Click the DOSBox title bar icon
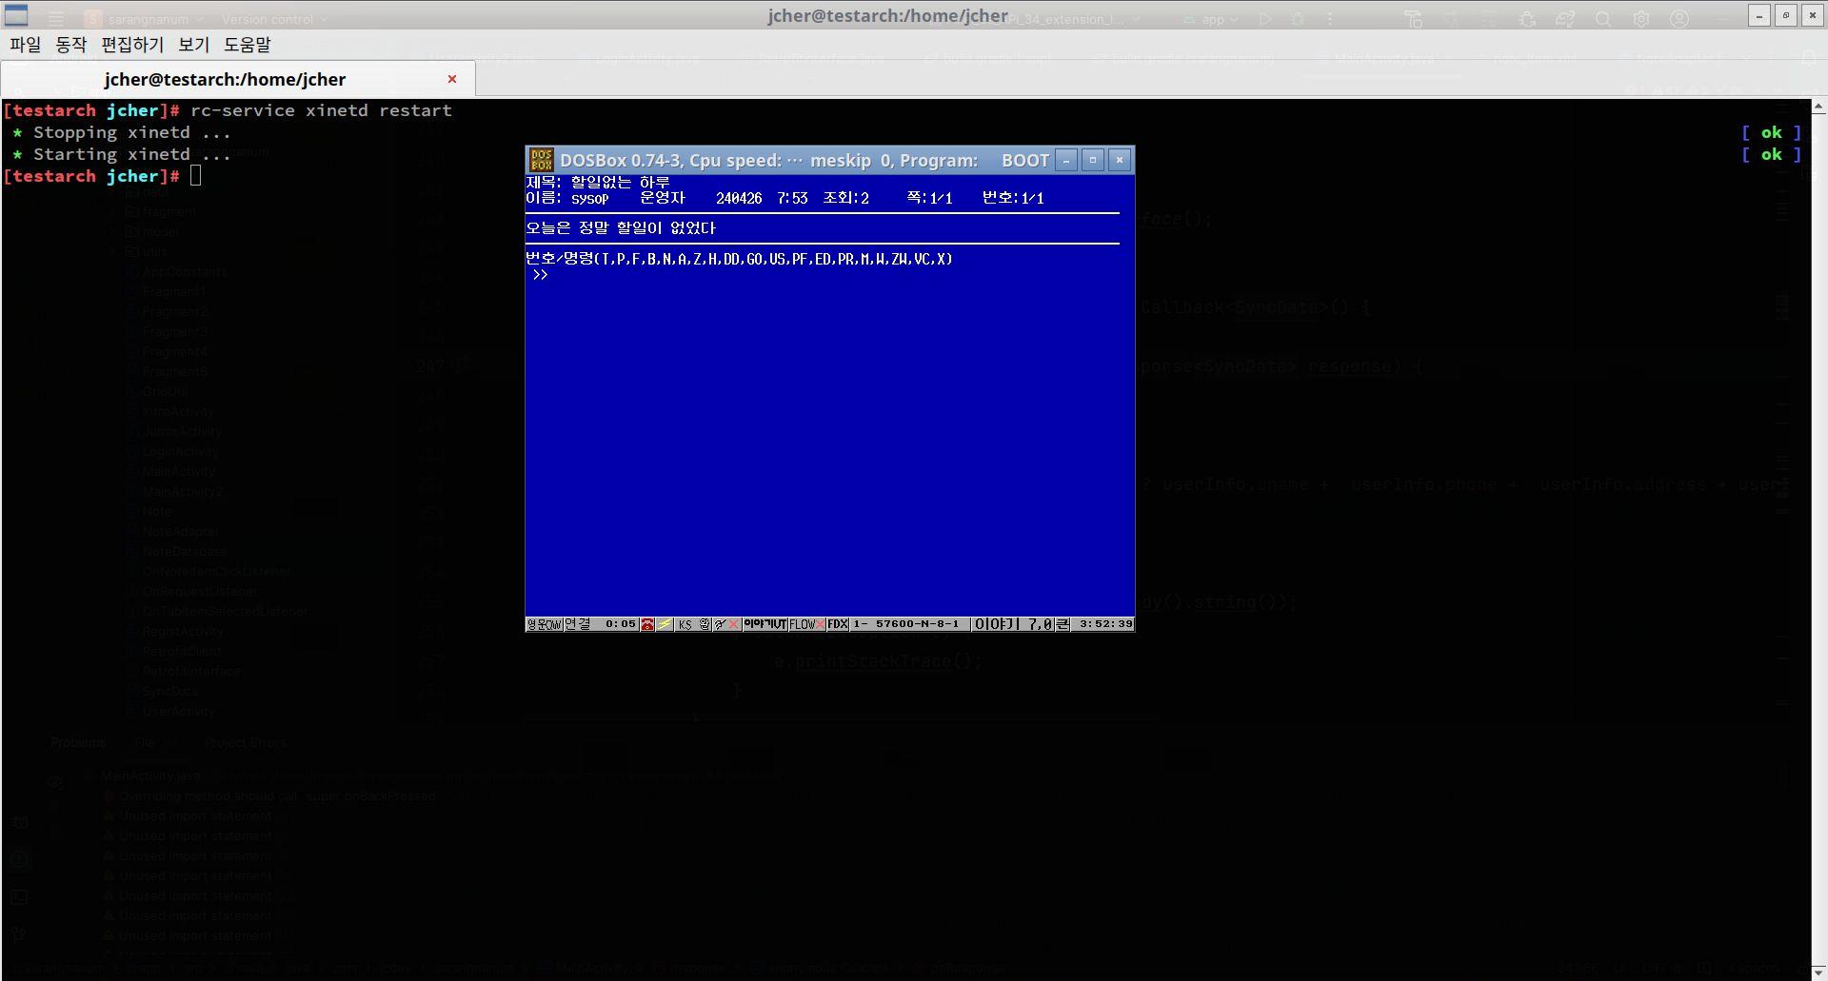 point(541,160)
